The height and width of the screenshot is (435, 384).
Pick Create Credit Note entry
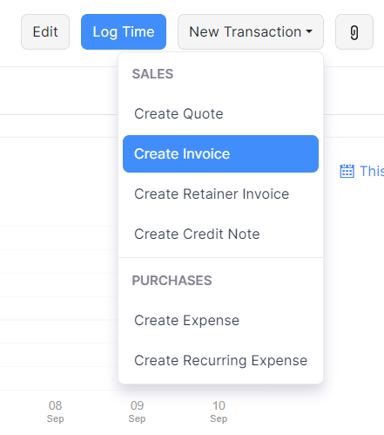220,234
